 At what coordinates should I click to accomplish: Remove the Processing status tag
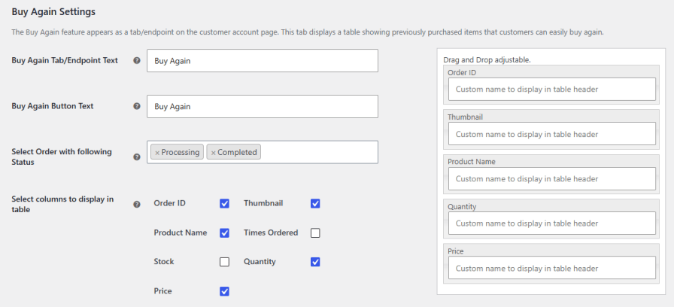[x=157, y=153]
